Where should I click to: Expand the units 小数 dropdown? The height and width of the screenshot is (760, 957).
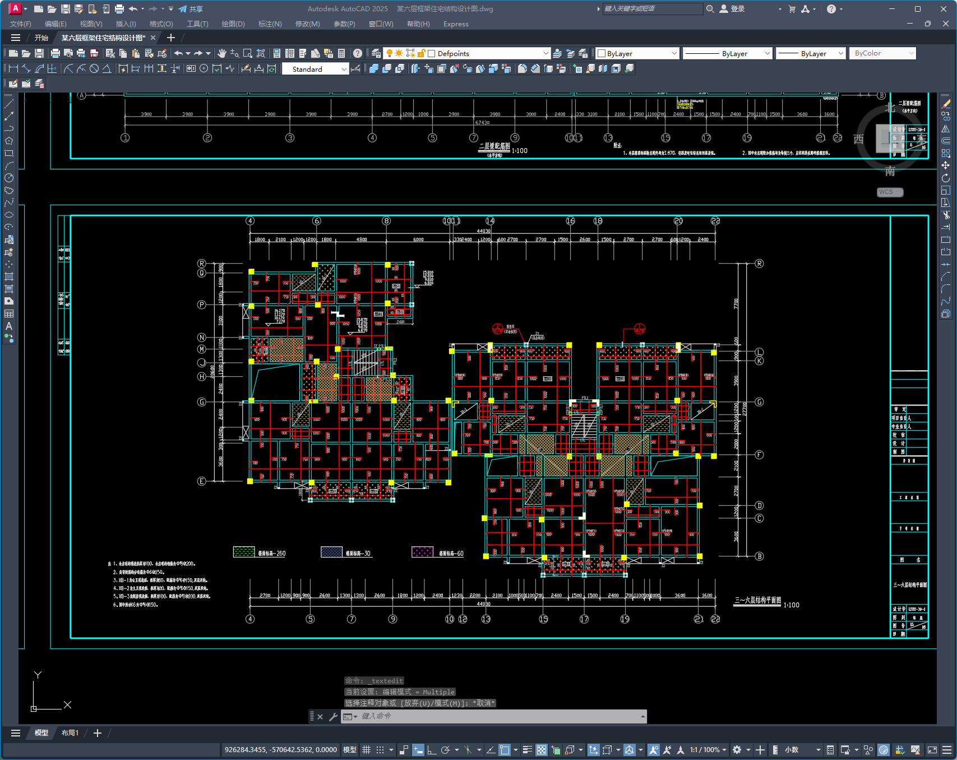(818, 750)
